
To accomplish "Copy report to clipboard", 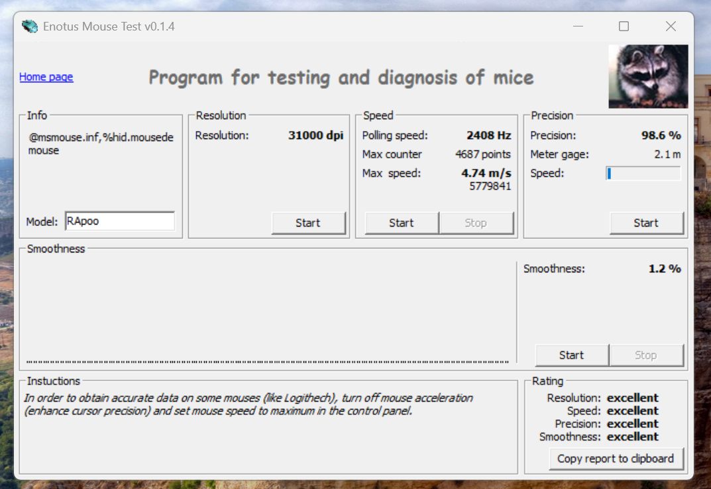I will pyautogui.click(x=616, y=459).
